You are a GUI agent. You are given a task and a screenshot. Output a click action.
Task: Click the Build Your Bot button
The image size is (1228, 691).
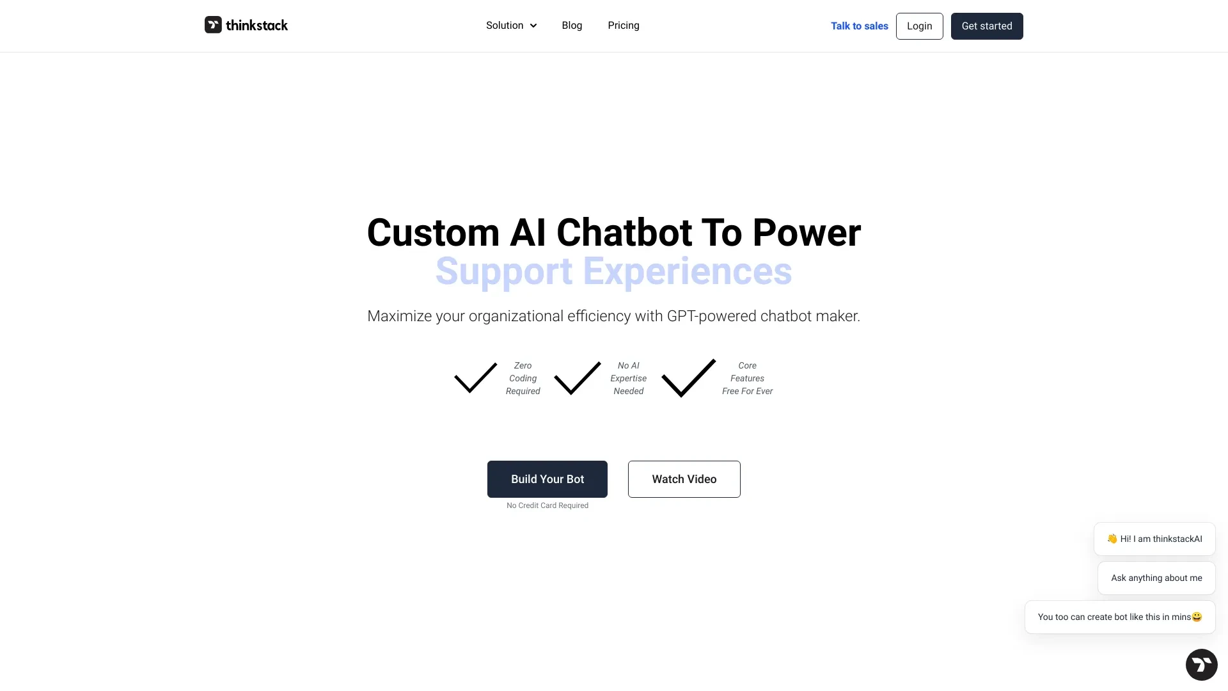coord(547,479)
